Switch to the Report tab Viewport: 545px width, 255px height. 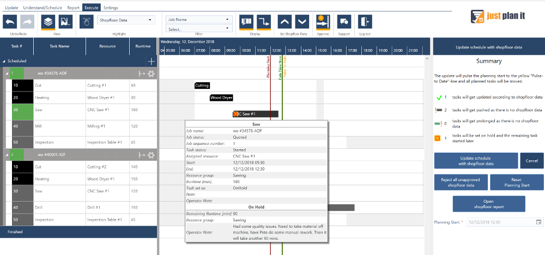[x=73, y=8]
